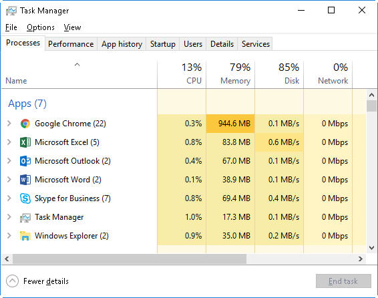378x298 pixels.
Task: Select the Google Chrome (22) row name
Action: point(70,124)
